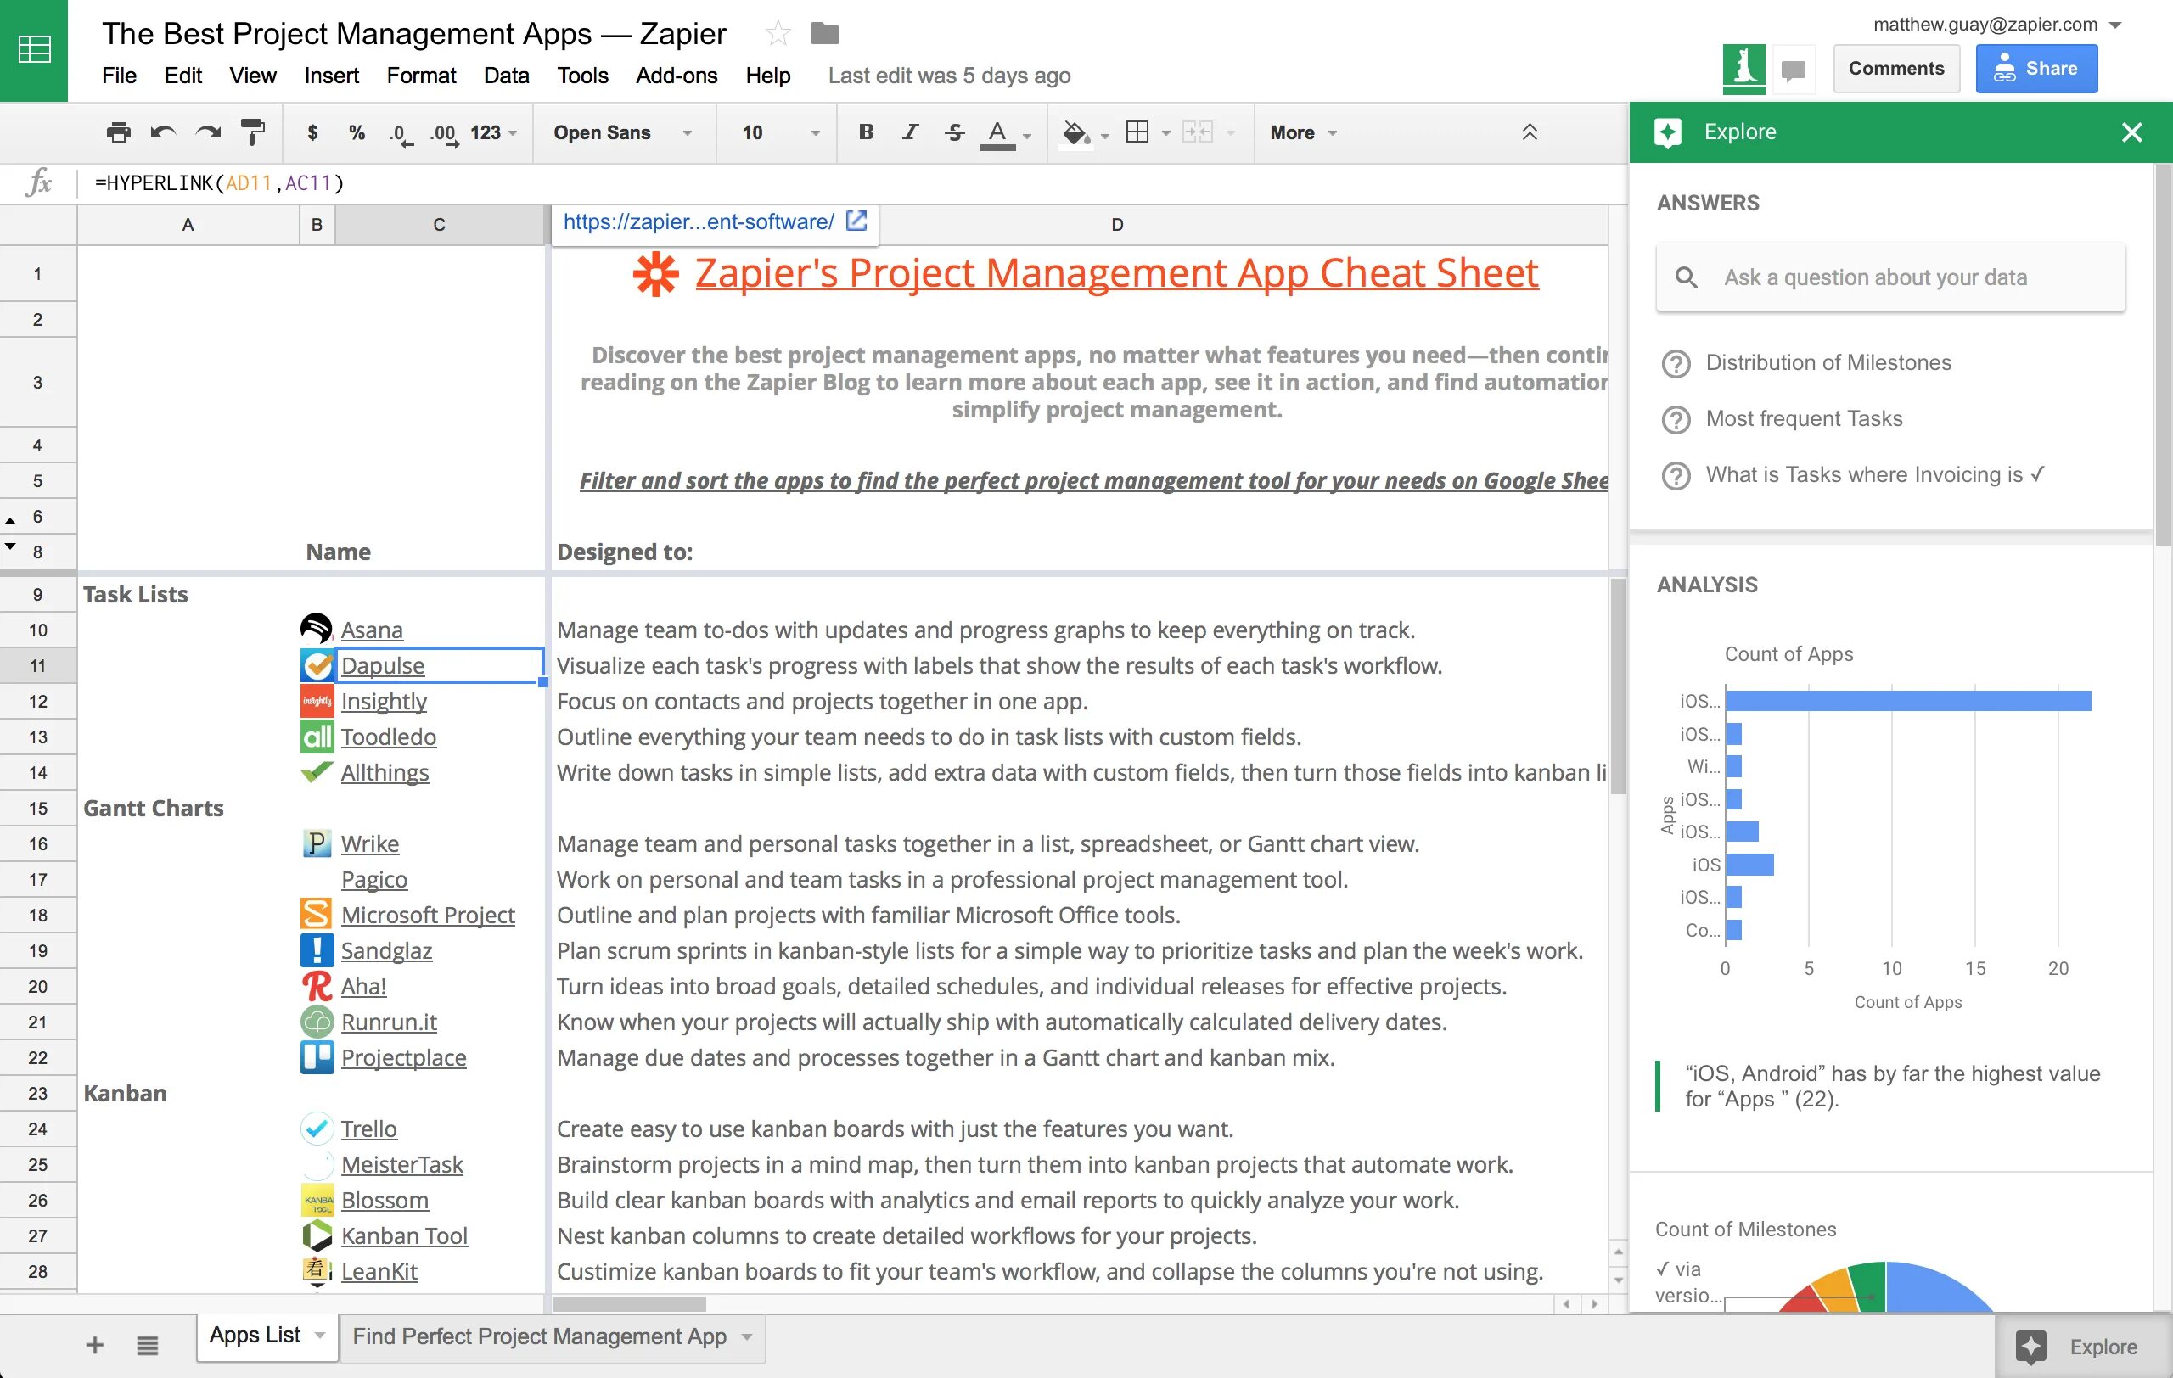Apply the borders tool icon
Screen dimensions: 2173x1378
click(x=1137, y=132)
